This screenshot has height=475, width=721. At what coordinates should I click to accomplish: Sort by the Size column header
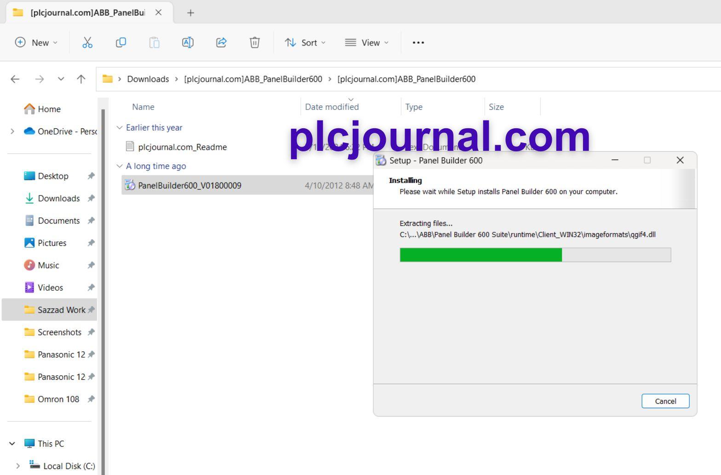tap(496, 107)
